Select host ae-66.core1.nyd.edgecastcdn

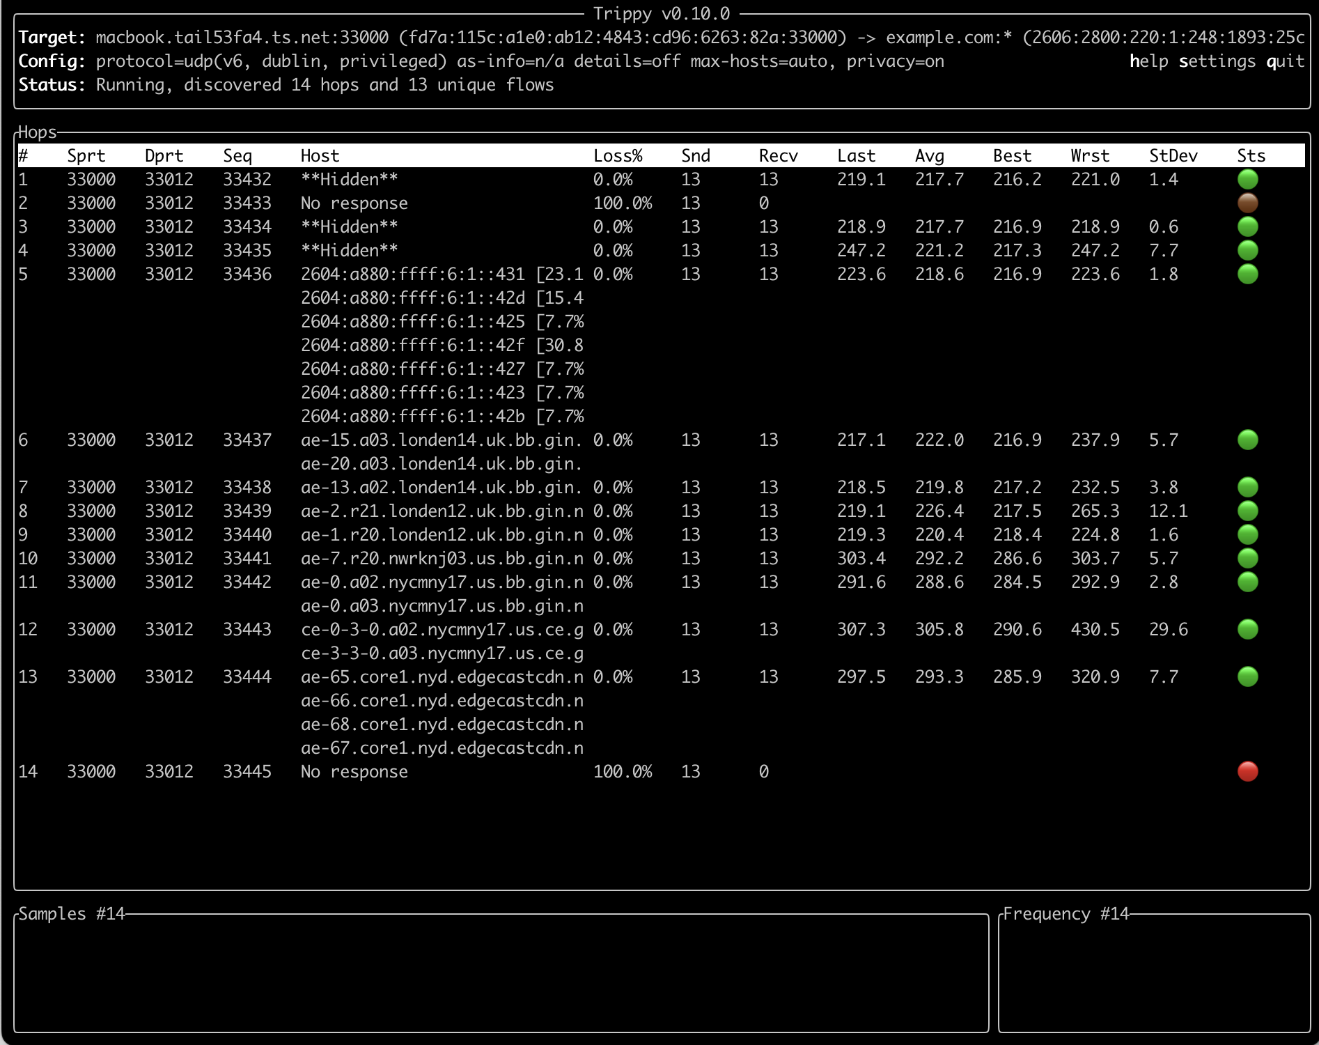coord(442,700)
